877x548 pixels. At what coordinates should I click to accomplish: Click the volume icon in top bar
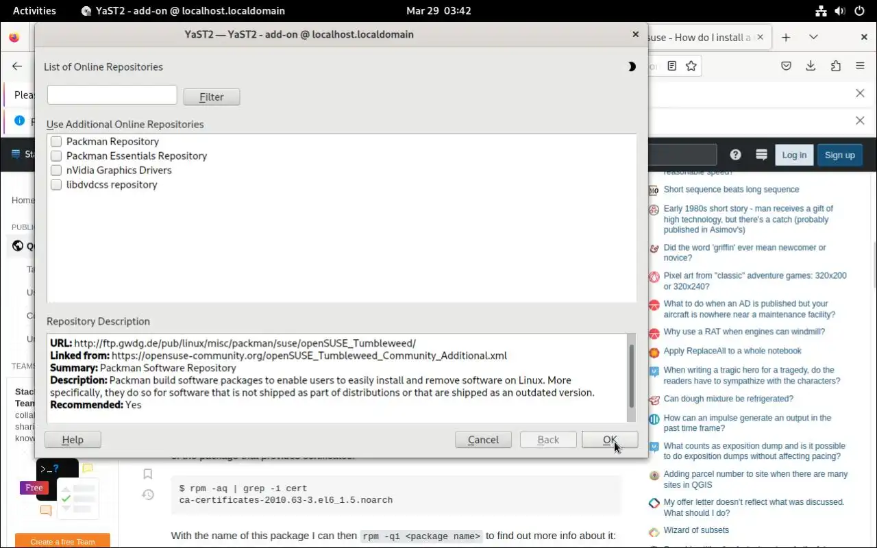coord(840,10)
